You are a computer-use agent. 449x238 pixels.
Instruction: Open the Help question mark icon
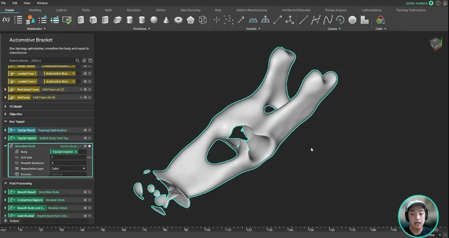(x=438, y=3)
